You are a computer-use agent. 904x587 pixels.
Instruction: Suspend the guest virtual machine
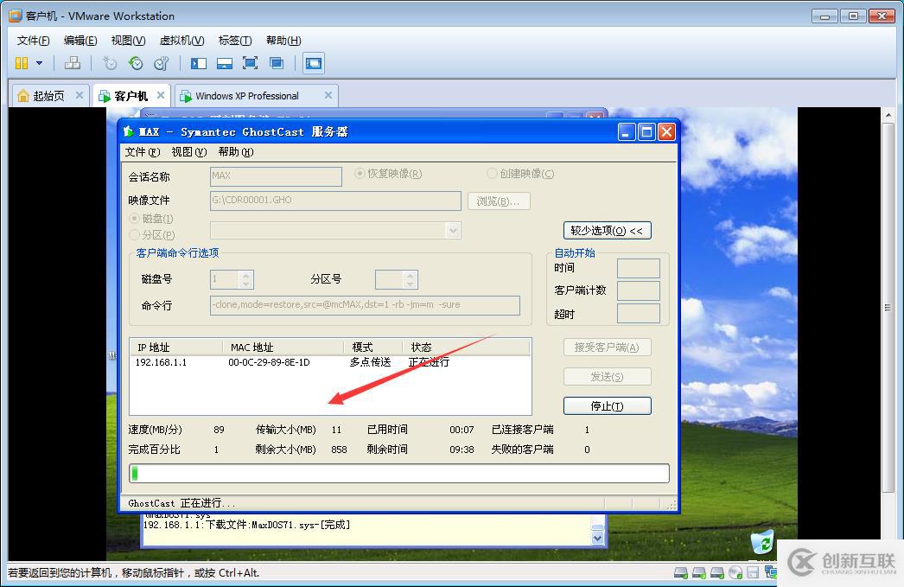tap(22, 62)
